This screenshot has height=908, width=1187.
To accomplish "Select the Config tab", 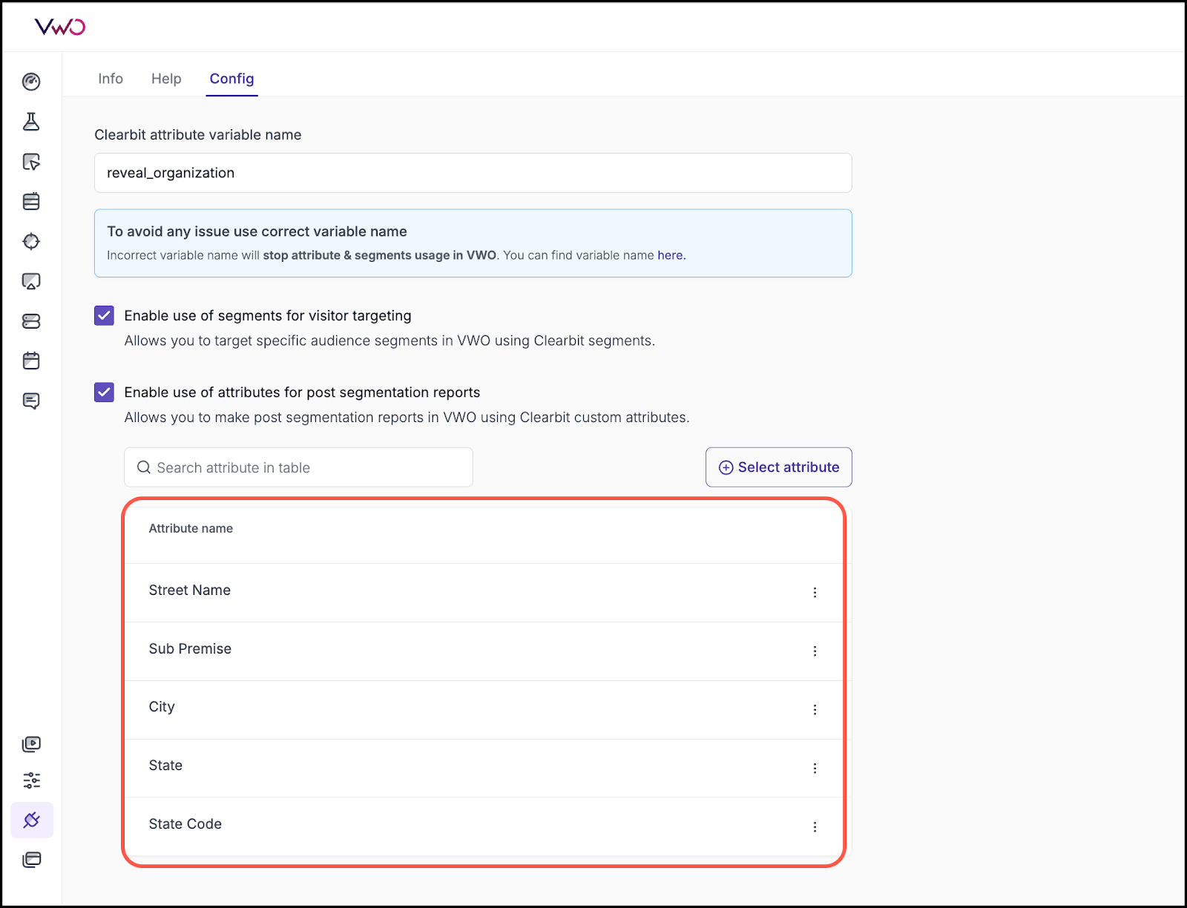I will (x=231, y=79).
